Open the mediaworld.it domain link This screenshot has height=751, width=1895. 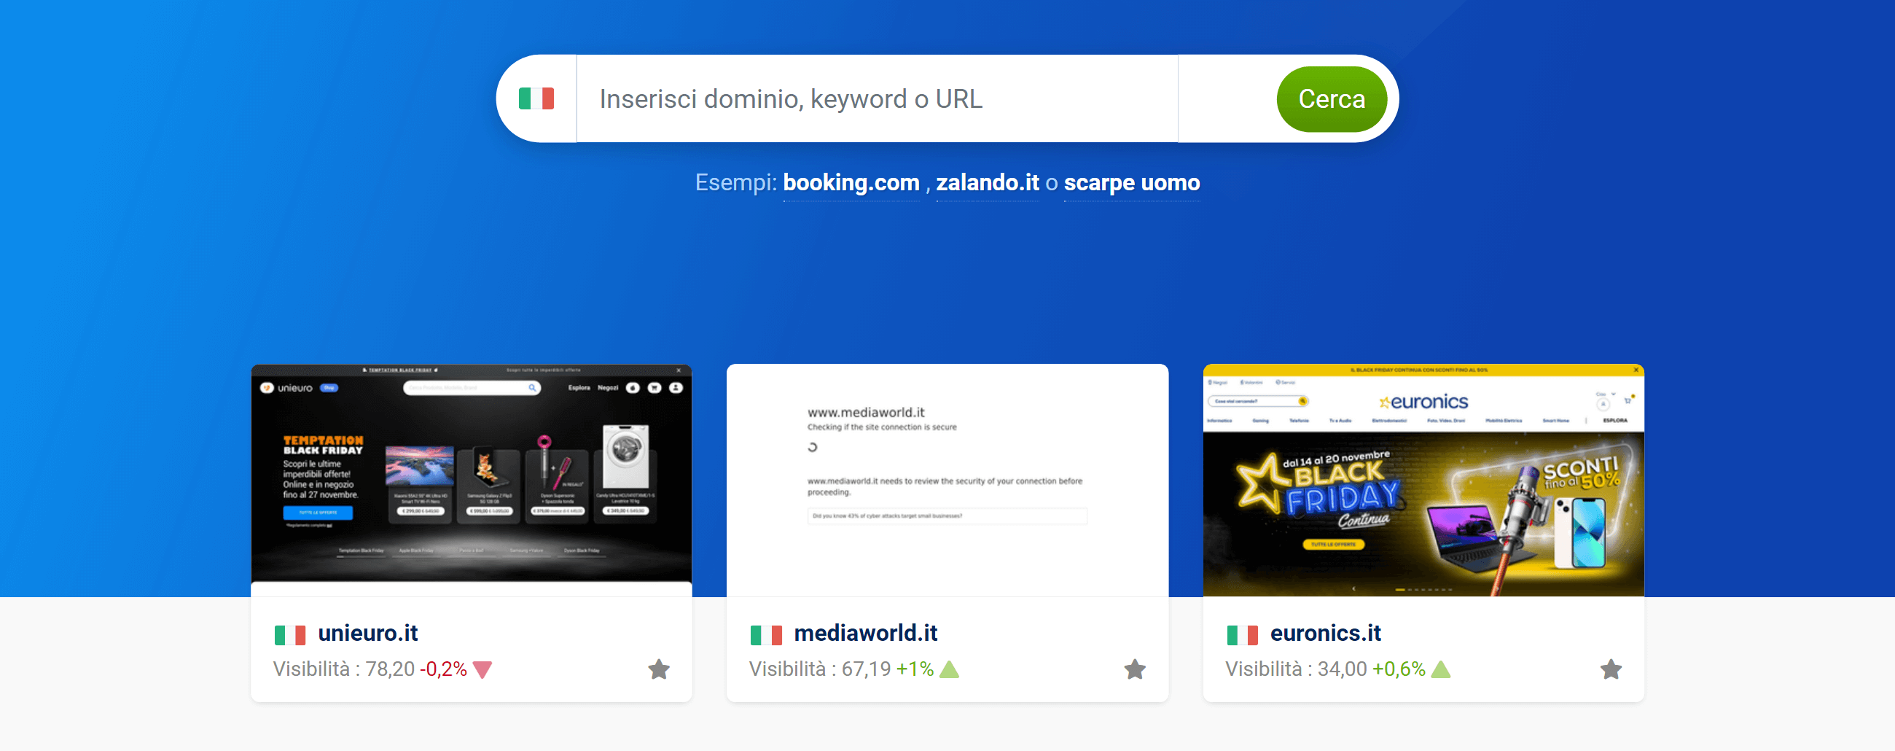[x=866, y=633]
